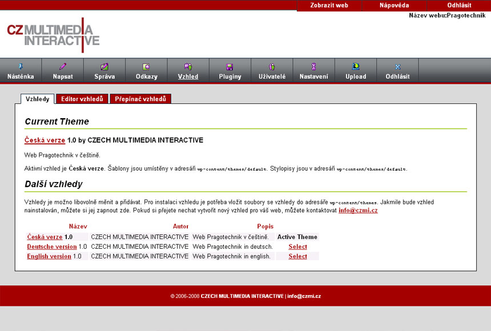Click Web Pragotechnik in deutsch. description

pyautogui.click(x=233, y=247)
